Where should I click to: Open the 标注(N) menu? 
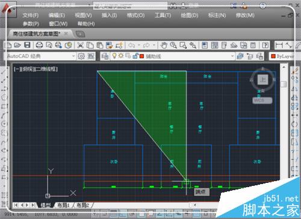coord(217,15)
